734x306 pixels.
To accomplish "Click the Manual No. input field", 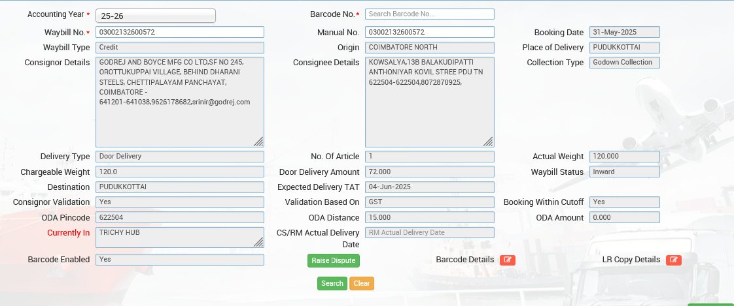I will 429,32.
